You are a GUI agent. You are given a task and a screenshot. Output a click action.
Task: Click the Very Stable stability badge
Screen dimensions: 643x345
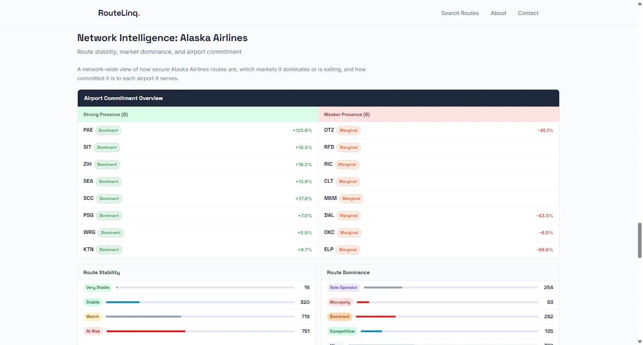(x=98, y=288)
